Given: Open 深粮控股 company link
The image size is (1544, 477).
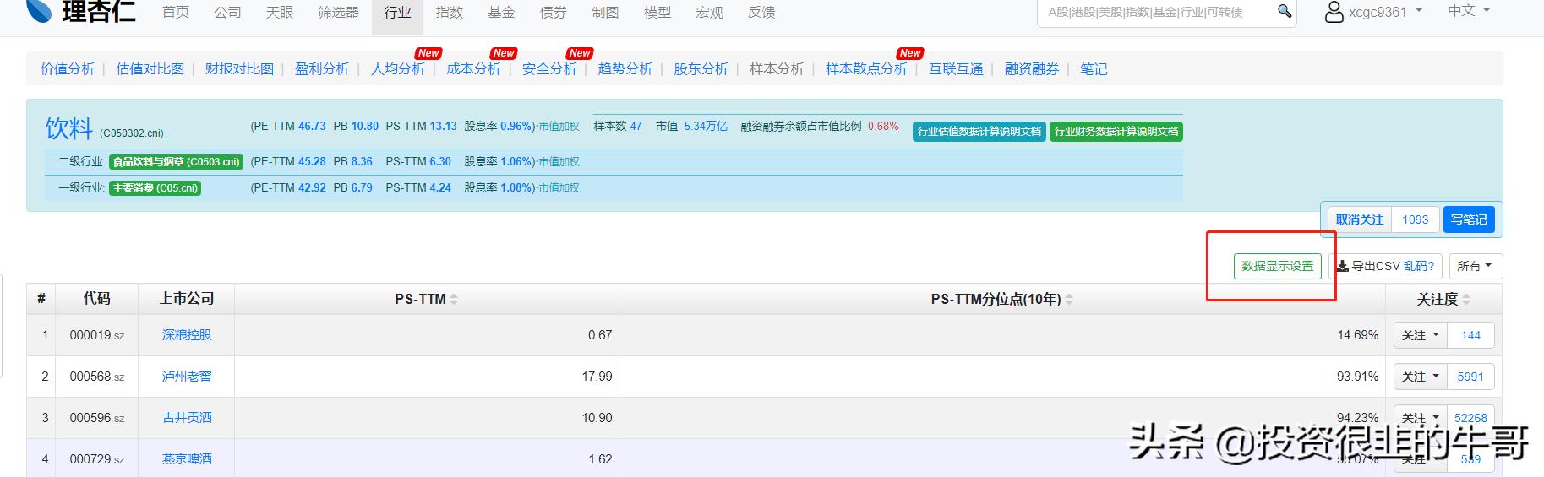Looking at the screenshot, I should 187,335.
